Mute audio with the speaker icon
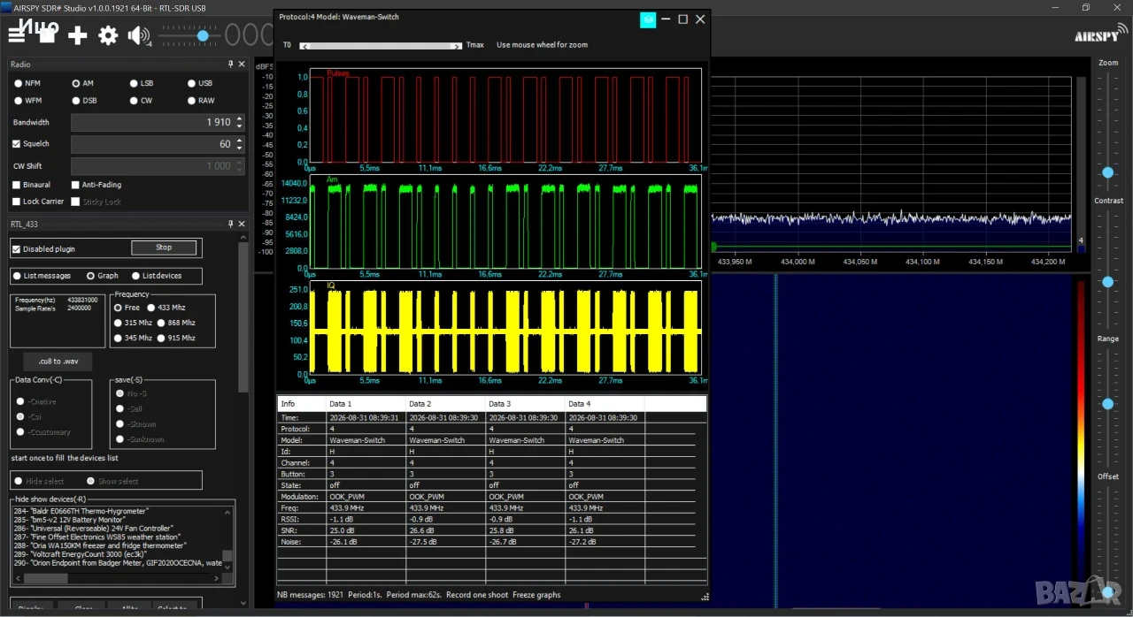1133x617 pixels. click(138, 35)
